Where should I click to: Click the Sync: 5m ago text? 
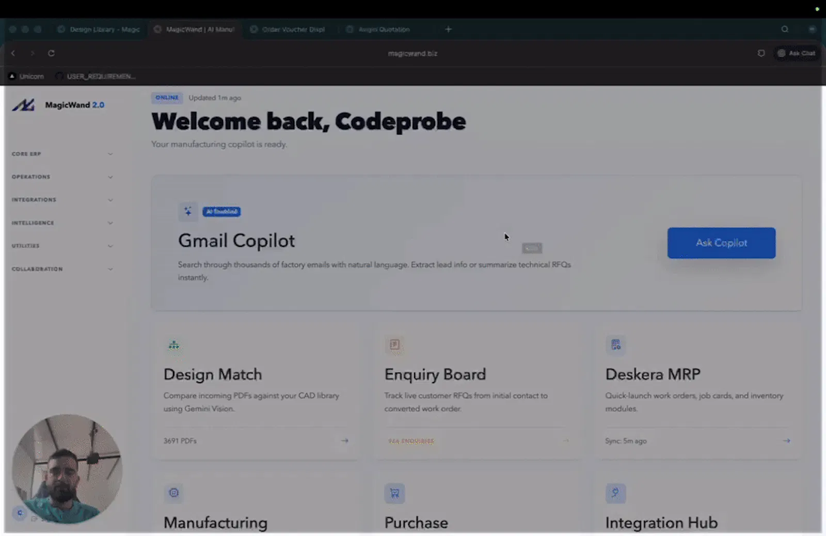point(626,441)
